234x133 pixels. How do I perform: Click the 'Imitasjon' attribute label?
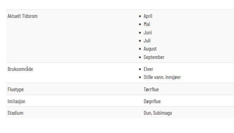(x=16, y=101)
